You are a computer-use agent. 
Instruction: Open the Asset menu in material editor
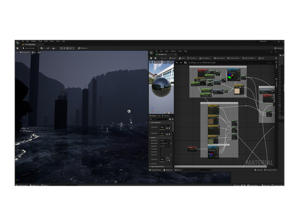[166, 51]
